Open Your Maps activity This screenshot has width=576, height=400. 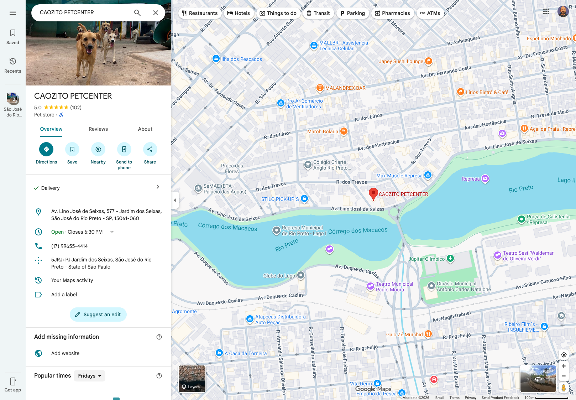pyautogui.click(x=98, y=280)
